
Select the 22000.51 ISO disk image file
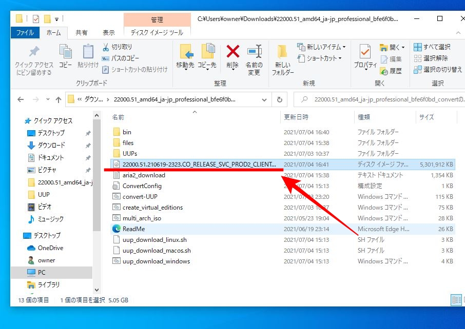pos(283,164)
